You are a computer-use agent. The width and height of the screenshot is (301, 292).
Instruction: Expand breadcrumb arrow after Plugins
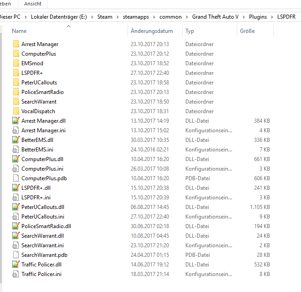pyautogui.click(x=272, y=17)
